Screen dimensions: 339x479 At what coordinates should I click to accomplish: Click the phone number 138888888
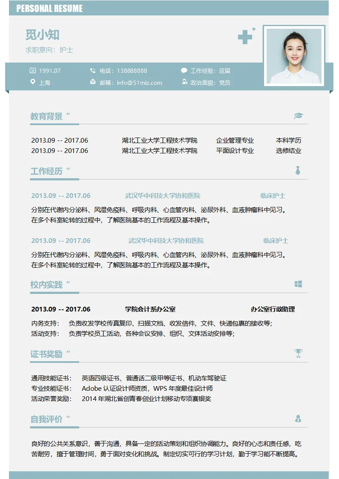click(132, 71)
